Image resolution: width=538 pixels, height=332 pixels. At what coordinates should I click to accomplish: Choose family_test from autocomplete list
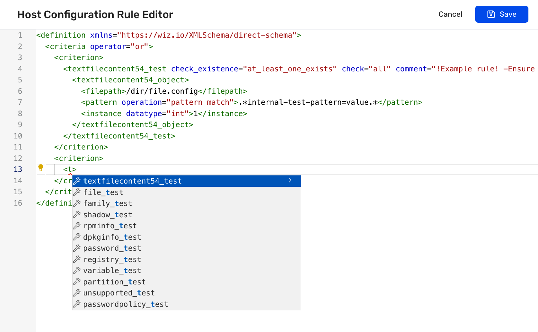tap(186, 203)
